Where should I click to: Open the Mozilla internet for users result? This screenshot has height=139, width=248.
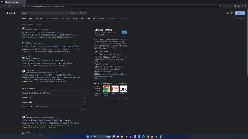[44, 61]
